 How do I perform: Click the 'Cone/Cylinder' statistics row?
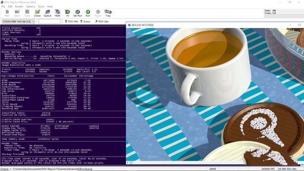[x=46, y=86]
